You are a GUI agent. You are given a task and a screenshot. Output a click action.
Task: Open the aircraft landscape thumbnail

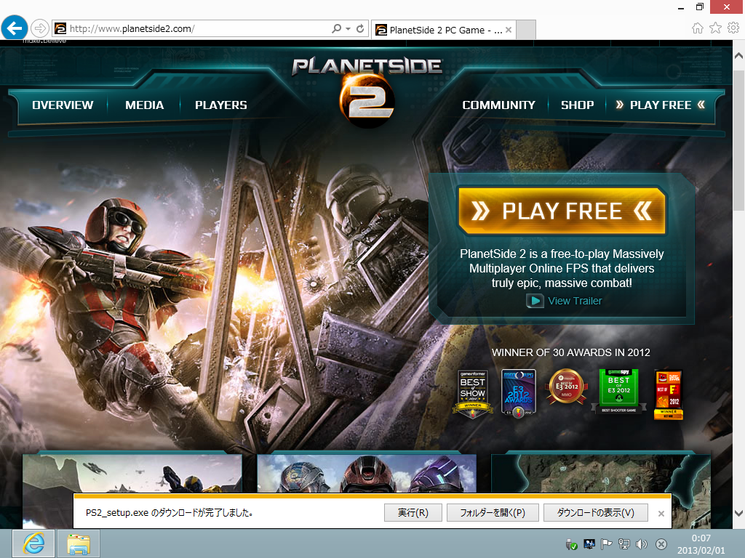132,473
